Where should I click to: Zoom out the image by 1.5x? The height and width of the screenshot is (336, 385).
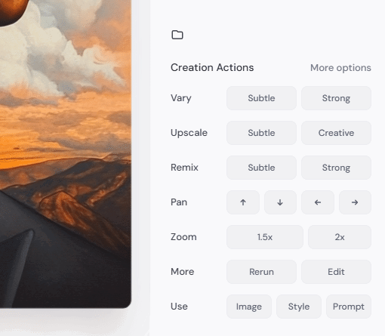pyautogui.click(x=265, y=237)
